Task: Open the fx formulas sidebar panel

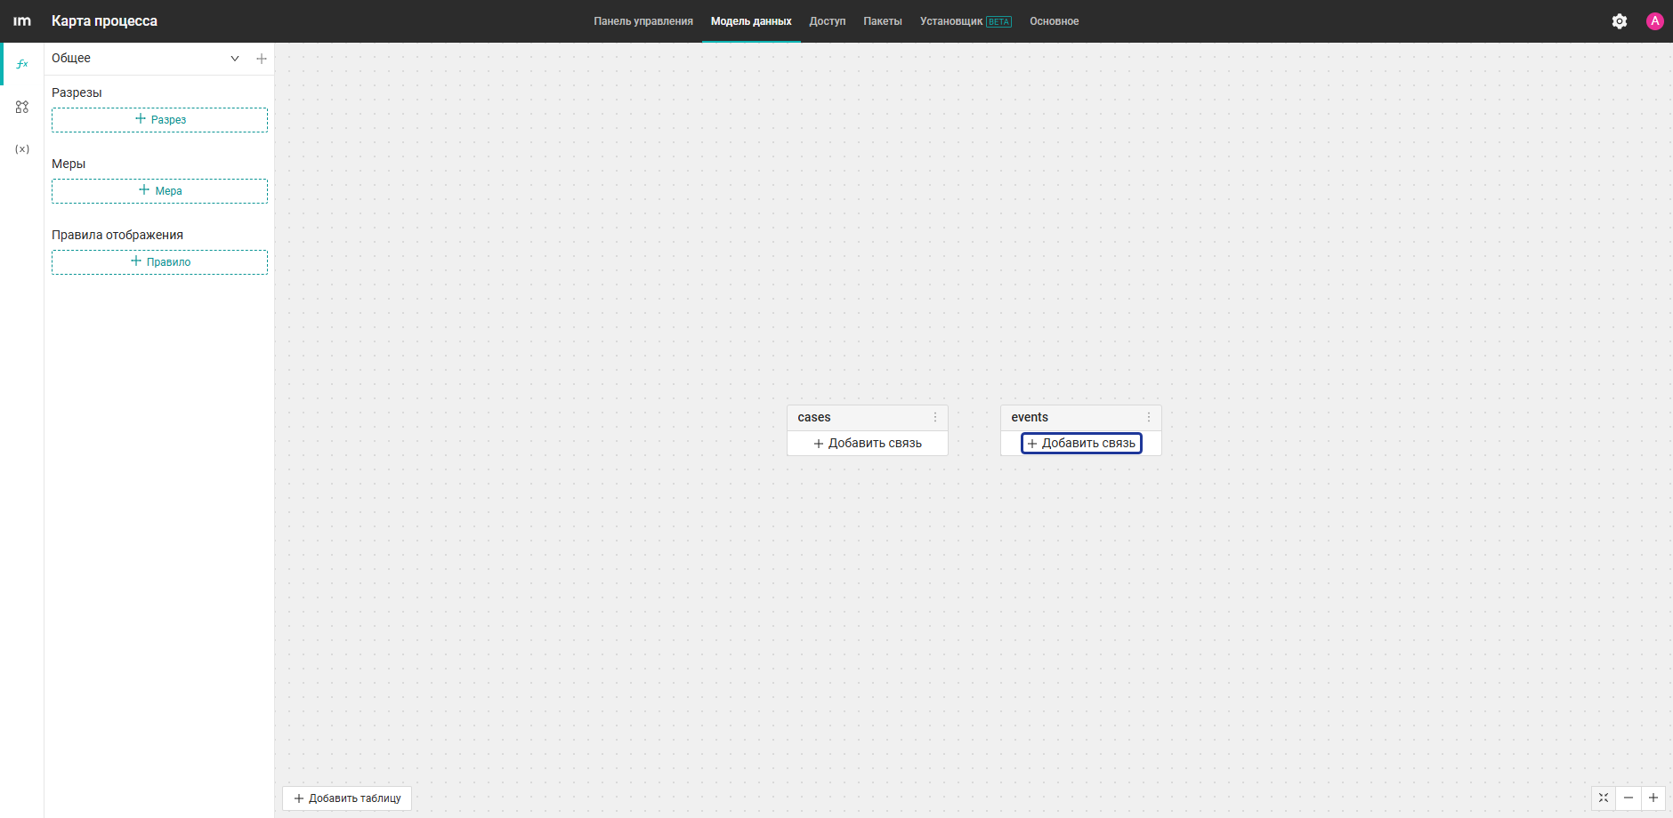Action: (x=22, y=64)
